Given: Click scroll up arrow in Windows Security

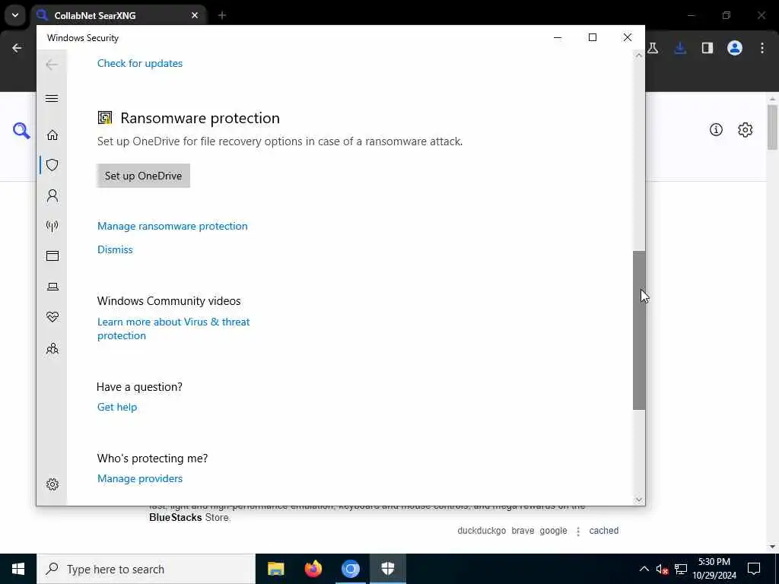Looking at the screenshot, I should [639, 55].
